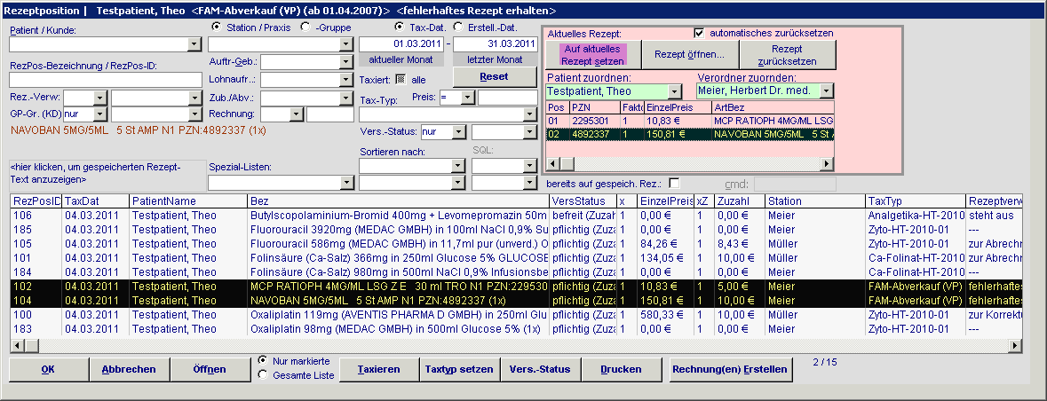Click Auf aktuelles Rezept setzen button
Screen dimensions: 1047x401
pos(591,55)
